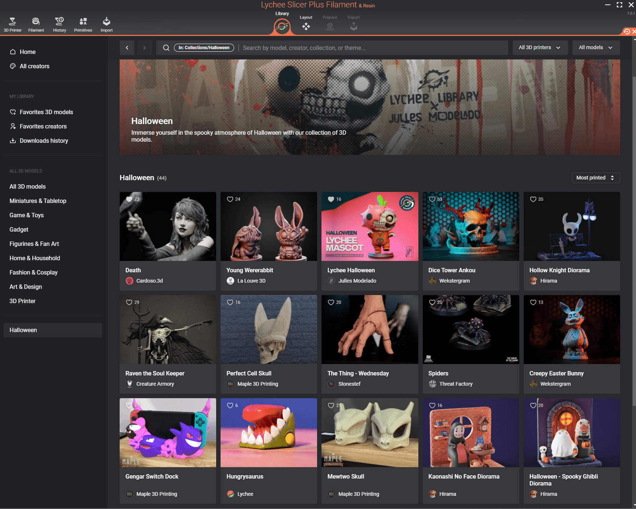Go back with the left arrow button
The image size is (636, 509).
point(127,48)
